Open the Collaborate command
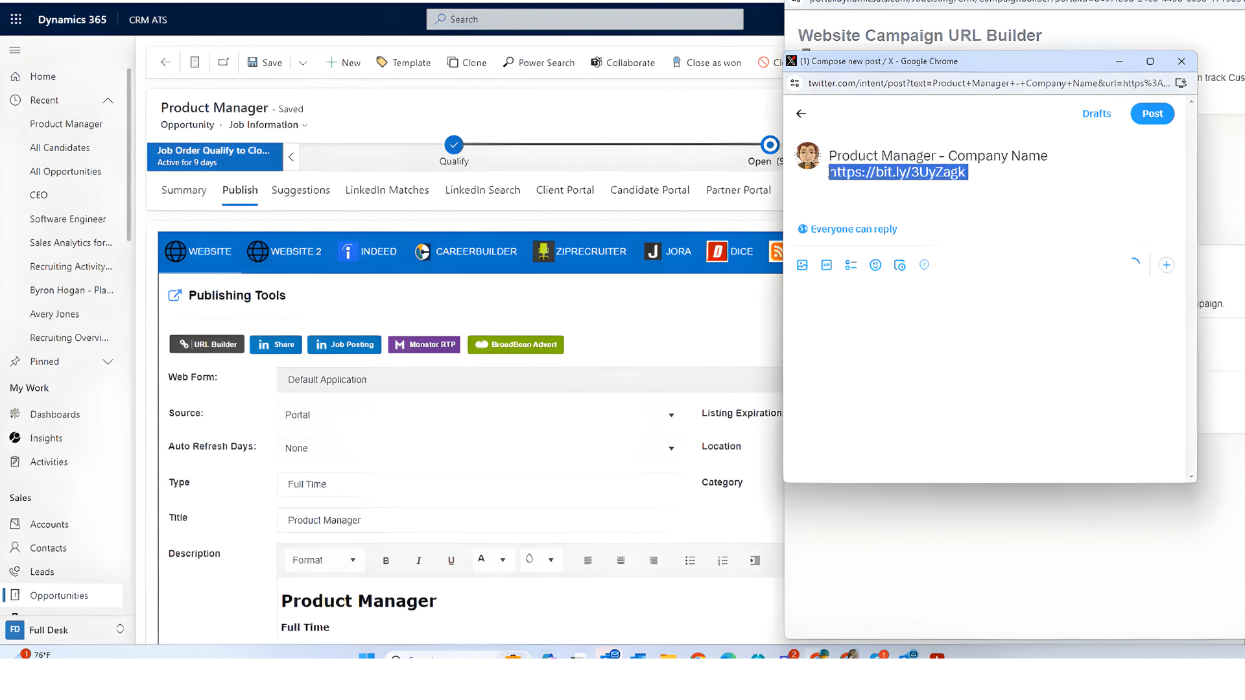Screen dimensions: 1245x700 pyautogui.click(x=622, y=63)
